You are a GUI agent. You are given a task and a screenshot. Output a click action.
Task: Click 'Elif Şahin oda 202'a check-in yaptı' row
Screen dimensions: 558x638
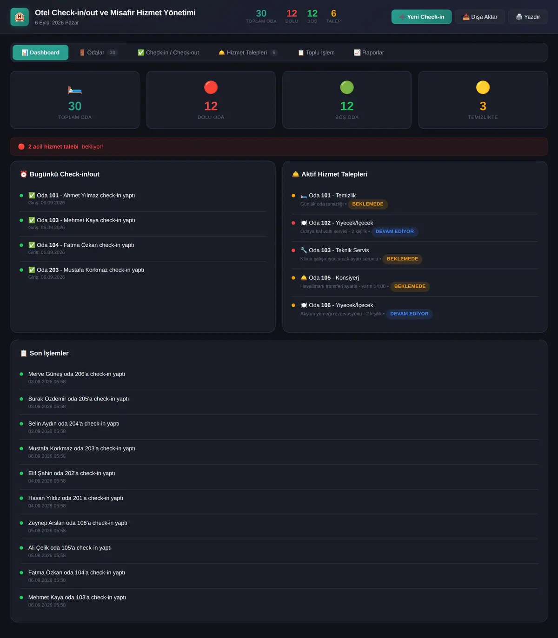tap(279, 477)
